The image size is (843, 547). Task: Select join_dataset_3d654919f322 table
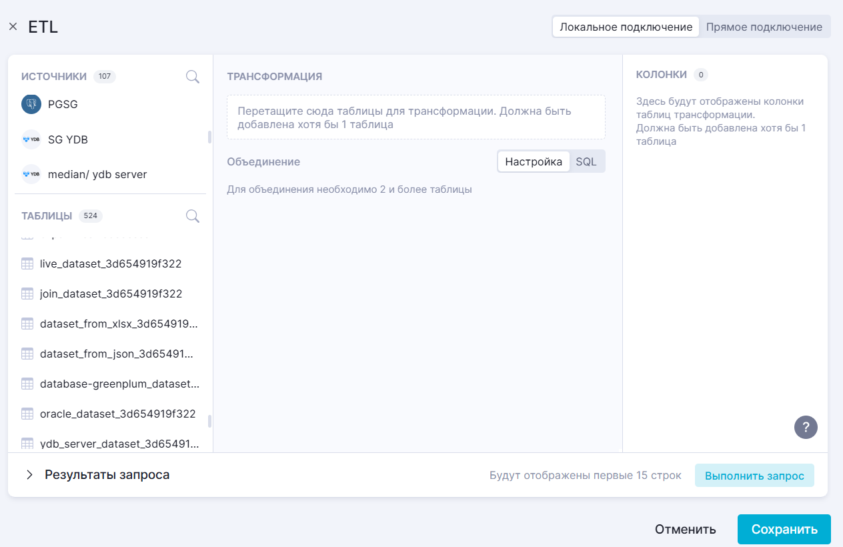[111, 294]
